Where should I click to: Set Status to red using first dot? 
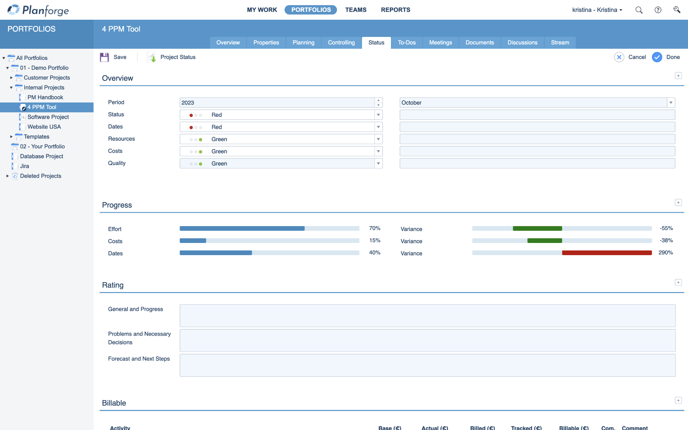(190, 115)
